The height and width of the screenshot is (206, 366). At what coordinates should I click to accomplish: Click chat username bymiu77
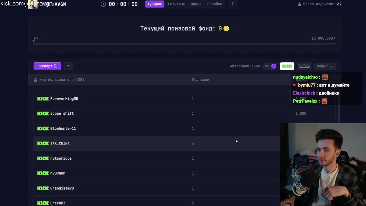(x=307, y=85)
